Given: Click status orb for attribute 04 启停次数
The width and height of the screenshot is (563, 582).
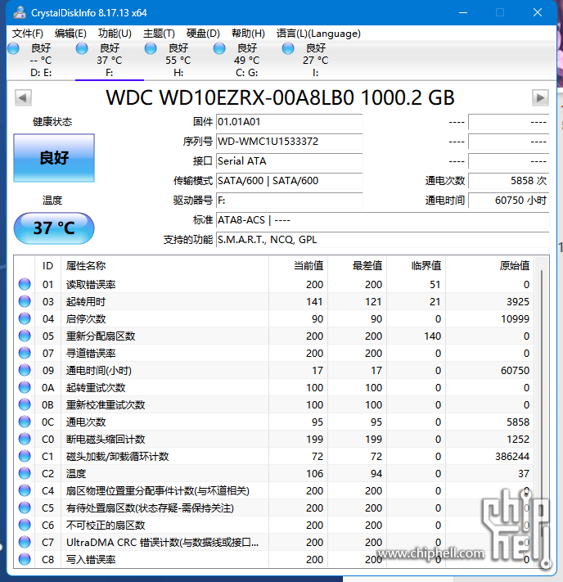Looking at the screenshot, I should pyautogui.click(x=25, y=318).
